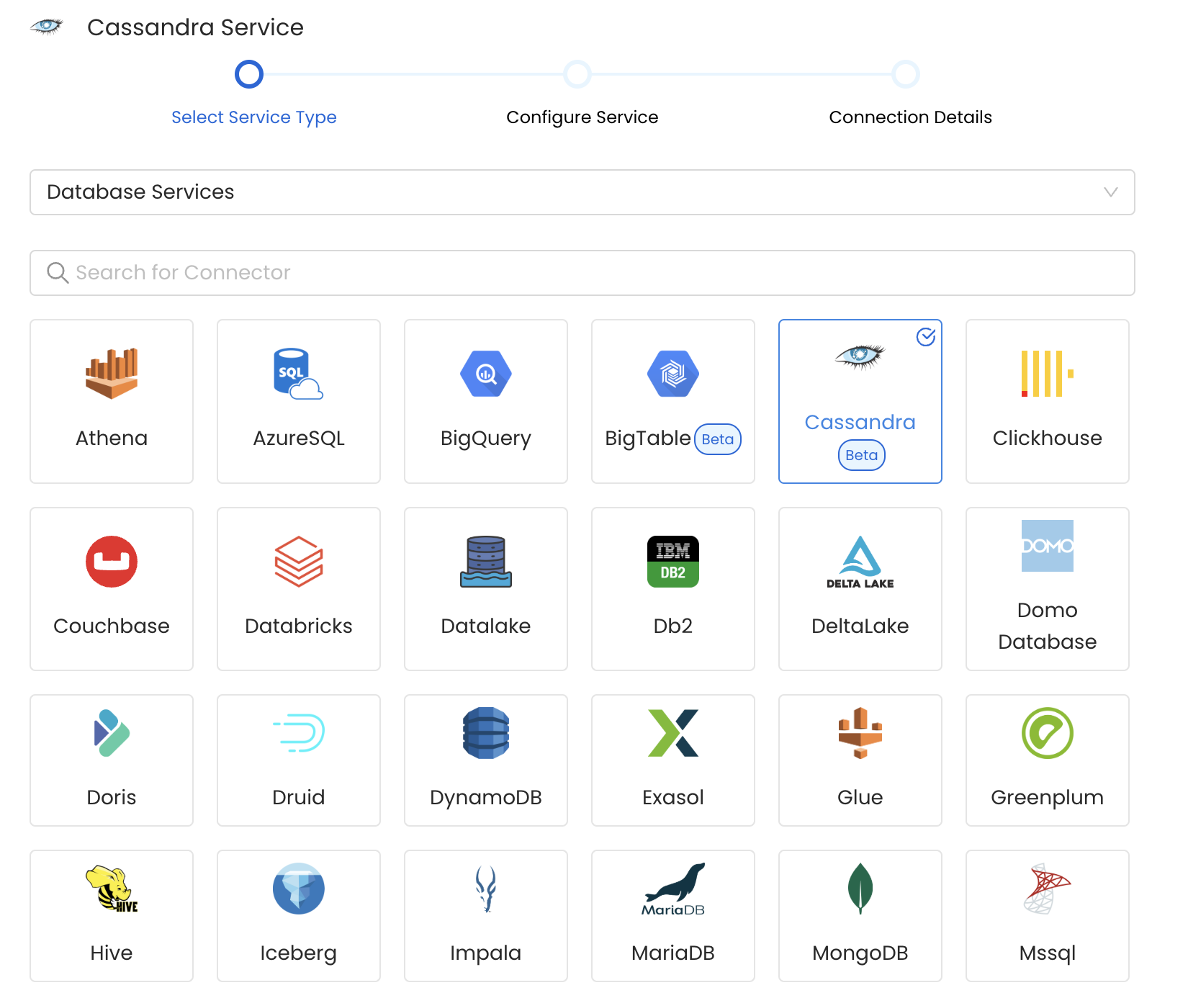Pick the BigQuery hexagon icon

[485, 374]
